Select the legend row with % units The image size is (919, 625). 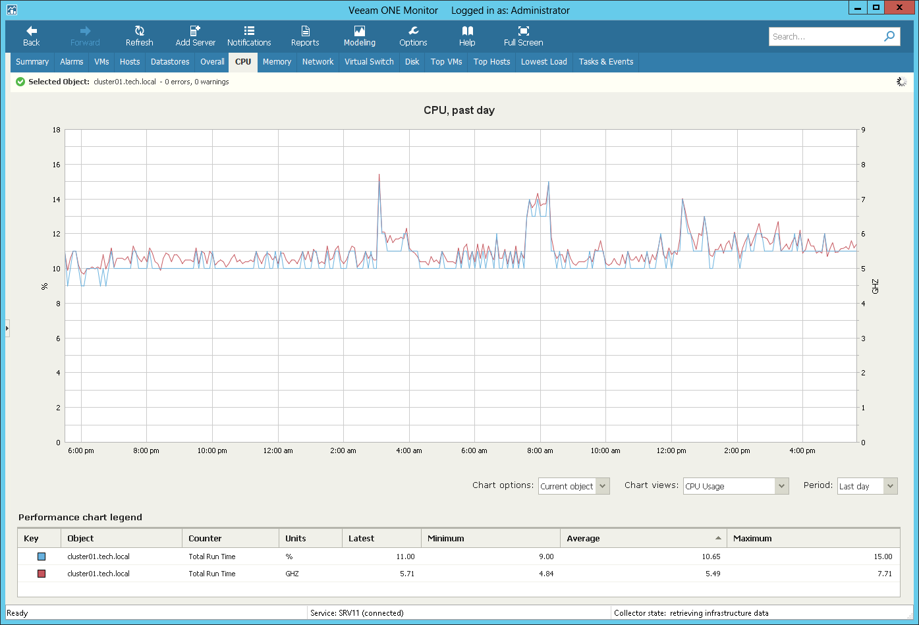[459, 557]
